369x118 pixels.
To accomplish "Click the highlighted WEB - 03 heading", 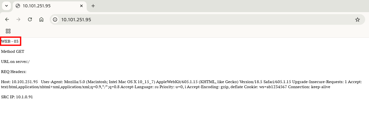I will coord(10,41).
